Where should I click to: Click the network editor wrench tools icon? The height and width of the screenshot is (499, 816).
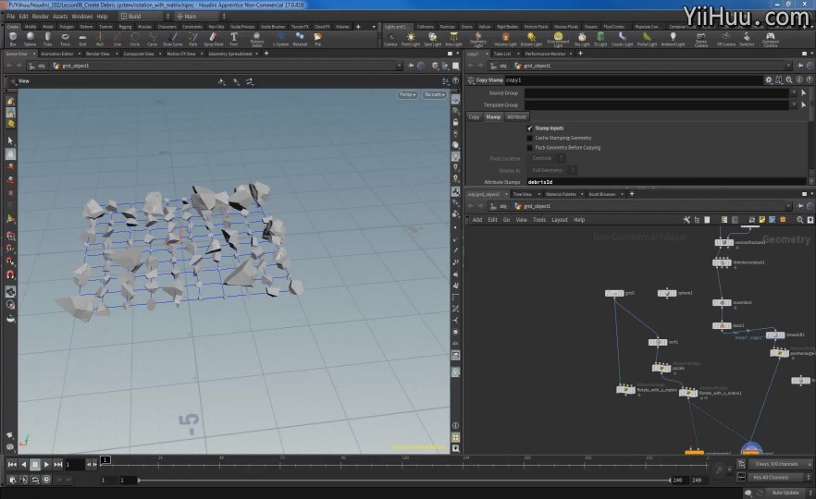686,220
